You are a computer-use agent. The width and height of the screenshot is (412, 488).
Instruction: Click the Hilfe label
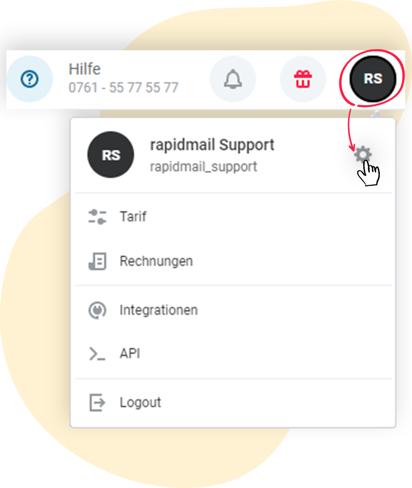tap(84, 69)
